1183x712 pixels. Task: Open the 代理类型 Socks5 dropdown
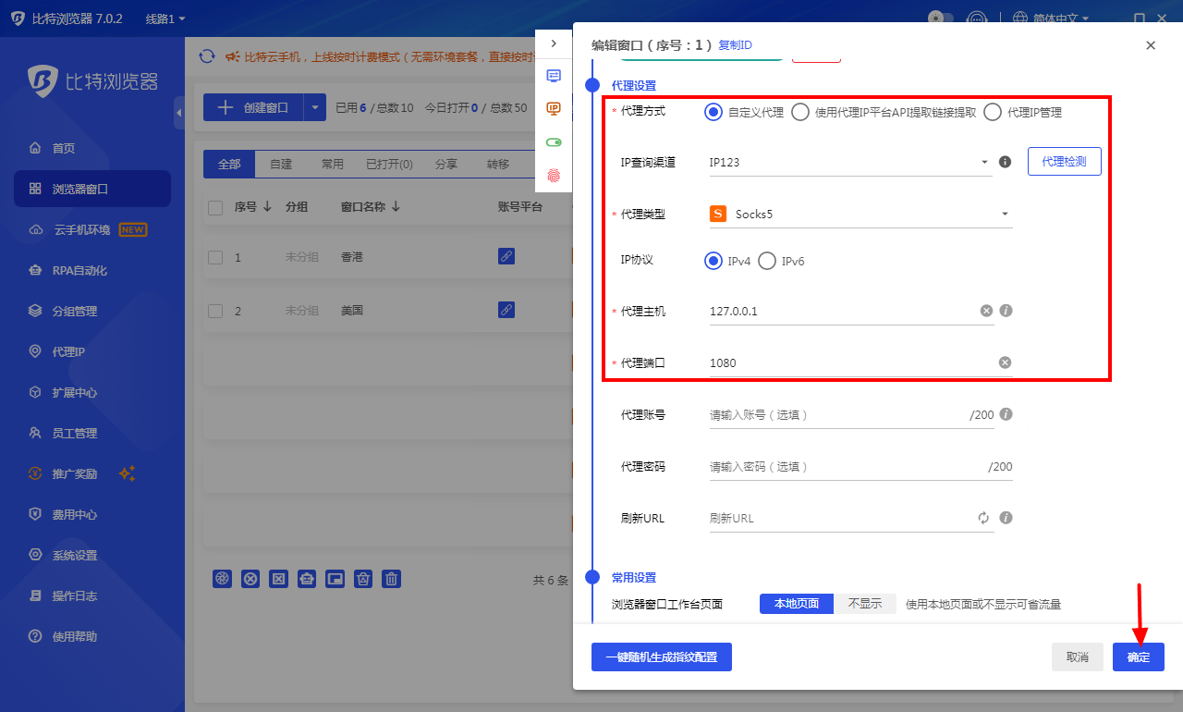coord(860,215)
